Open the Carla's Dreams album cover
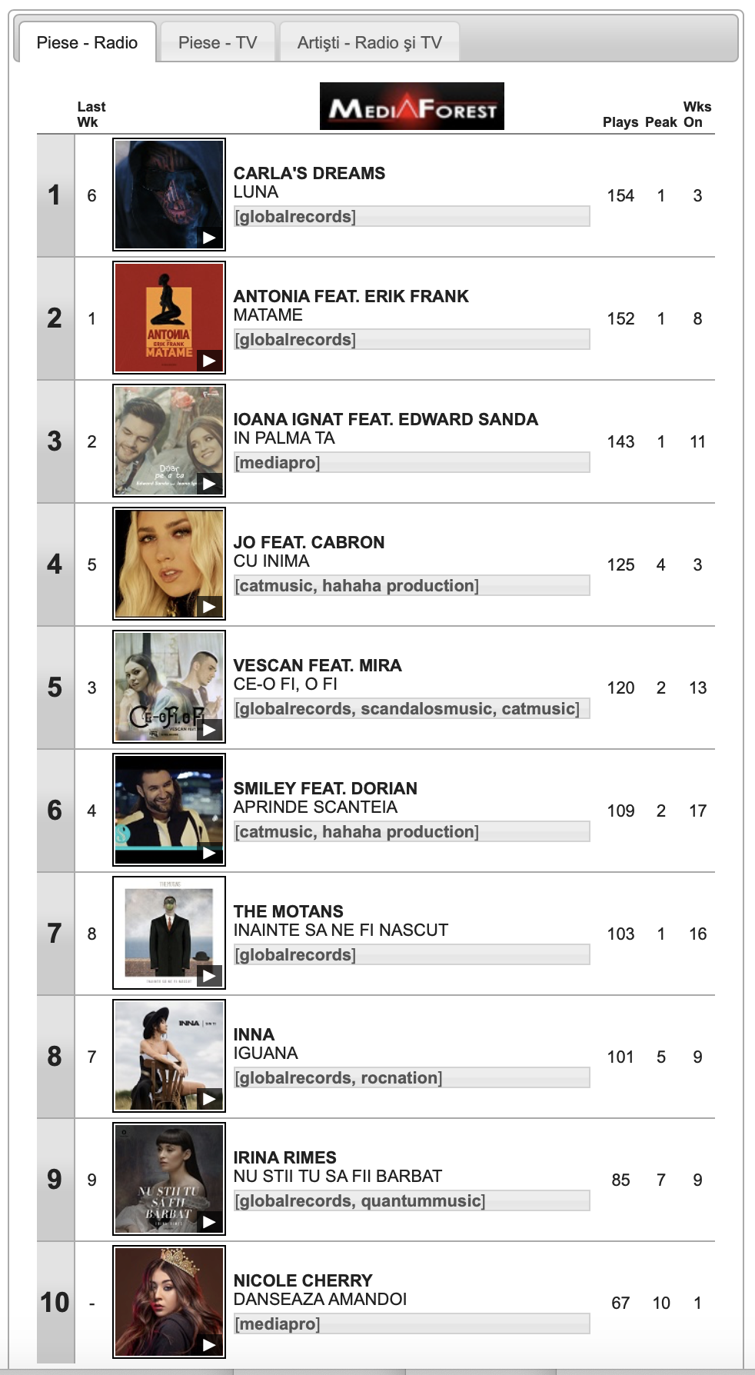The height and width of the screenshot is (1375, 755). (x=169, y=195)
